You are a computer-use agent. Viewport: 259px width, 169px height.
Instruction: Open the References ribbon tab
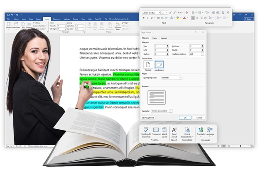(57, 19)
